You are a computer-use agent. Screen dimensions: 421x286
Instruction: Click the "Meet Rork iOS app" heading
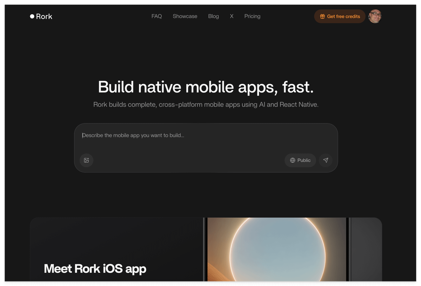tap(95, 269)
